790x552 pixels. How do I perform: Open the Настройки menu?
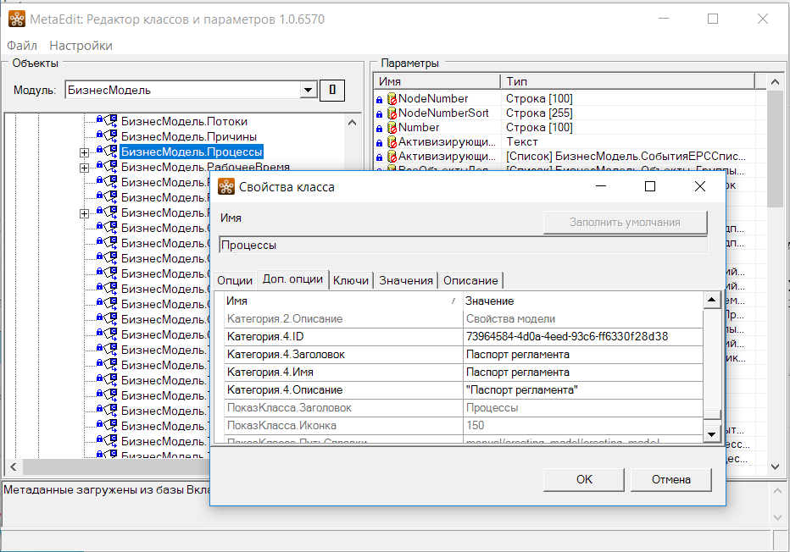point(81,46)
